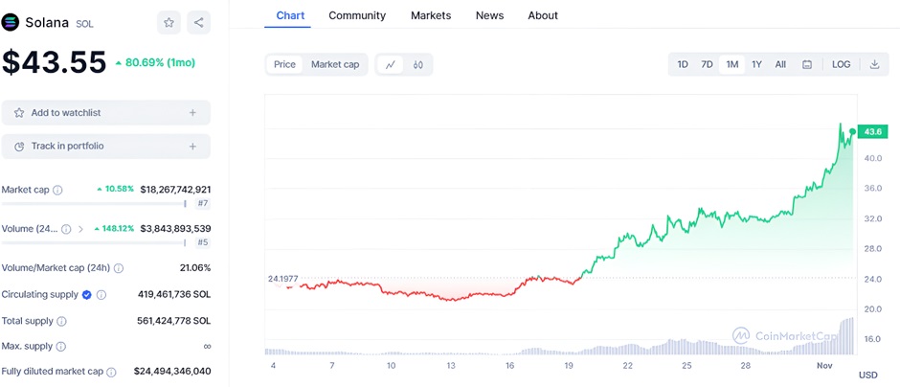Click the 43.6 current price marker

(x=872, y=131)
